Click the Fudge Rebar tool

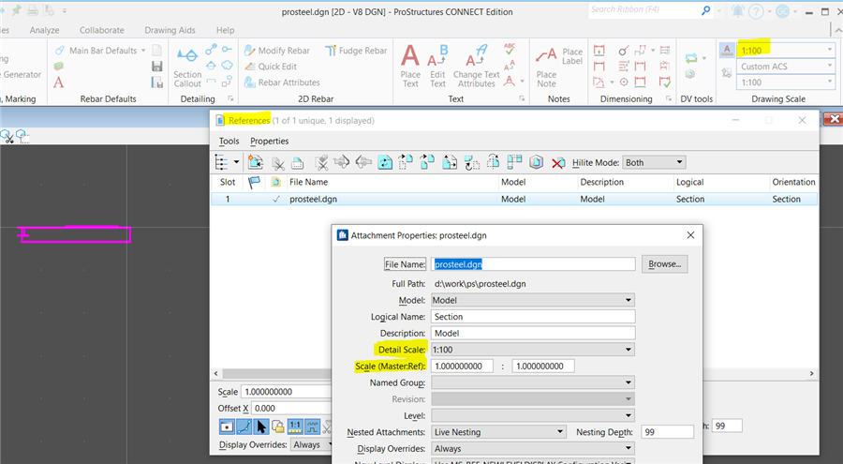point(356,51)
